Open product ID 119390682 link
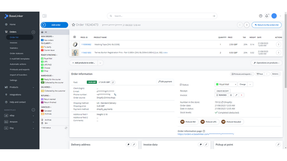Image resolution: width=287 pixels, height=161 pixels. [86, 45]
